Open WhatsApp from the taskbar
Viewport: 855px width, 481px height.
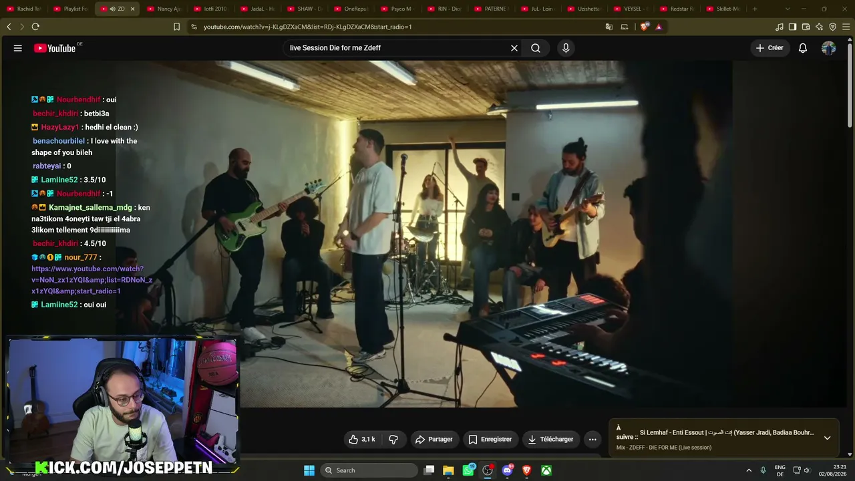pos(468,470)
